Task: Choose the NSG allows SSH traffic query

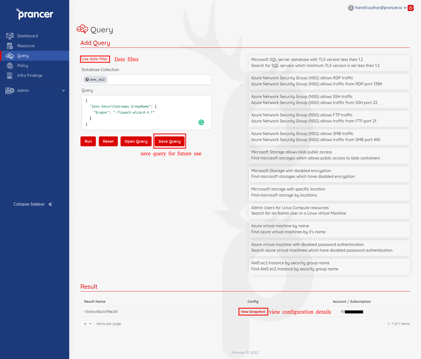Action: [x=329, y=100]
